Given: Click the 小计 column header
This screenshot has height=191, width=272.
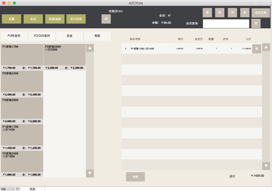Looking at the screenshot, I should (248, 39).
